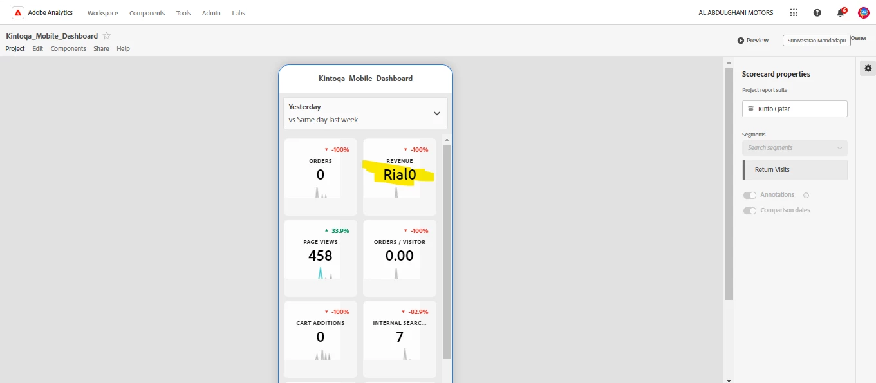Open the Help menu
This screenshot has width=876, height=383.
(123, 48)
